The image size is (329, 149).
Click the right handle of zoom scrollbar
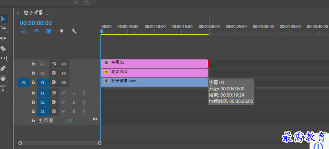(x=100, y=143)
